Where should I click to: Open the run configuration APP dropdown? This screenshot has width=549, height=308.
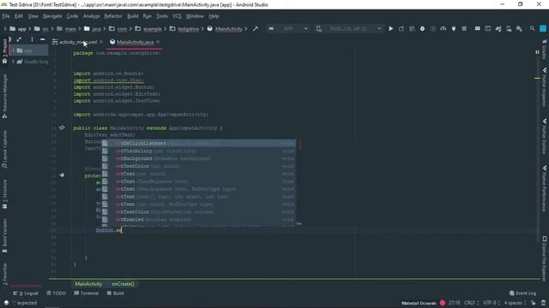coord(288,28)
